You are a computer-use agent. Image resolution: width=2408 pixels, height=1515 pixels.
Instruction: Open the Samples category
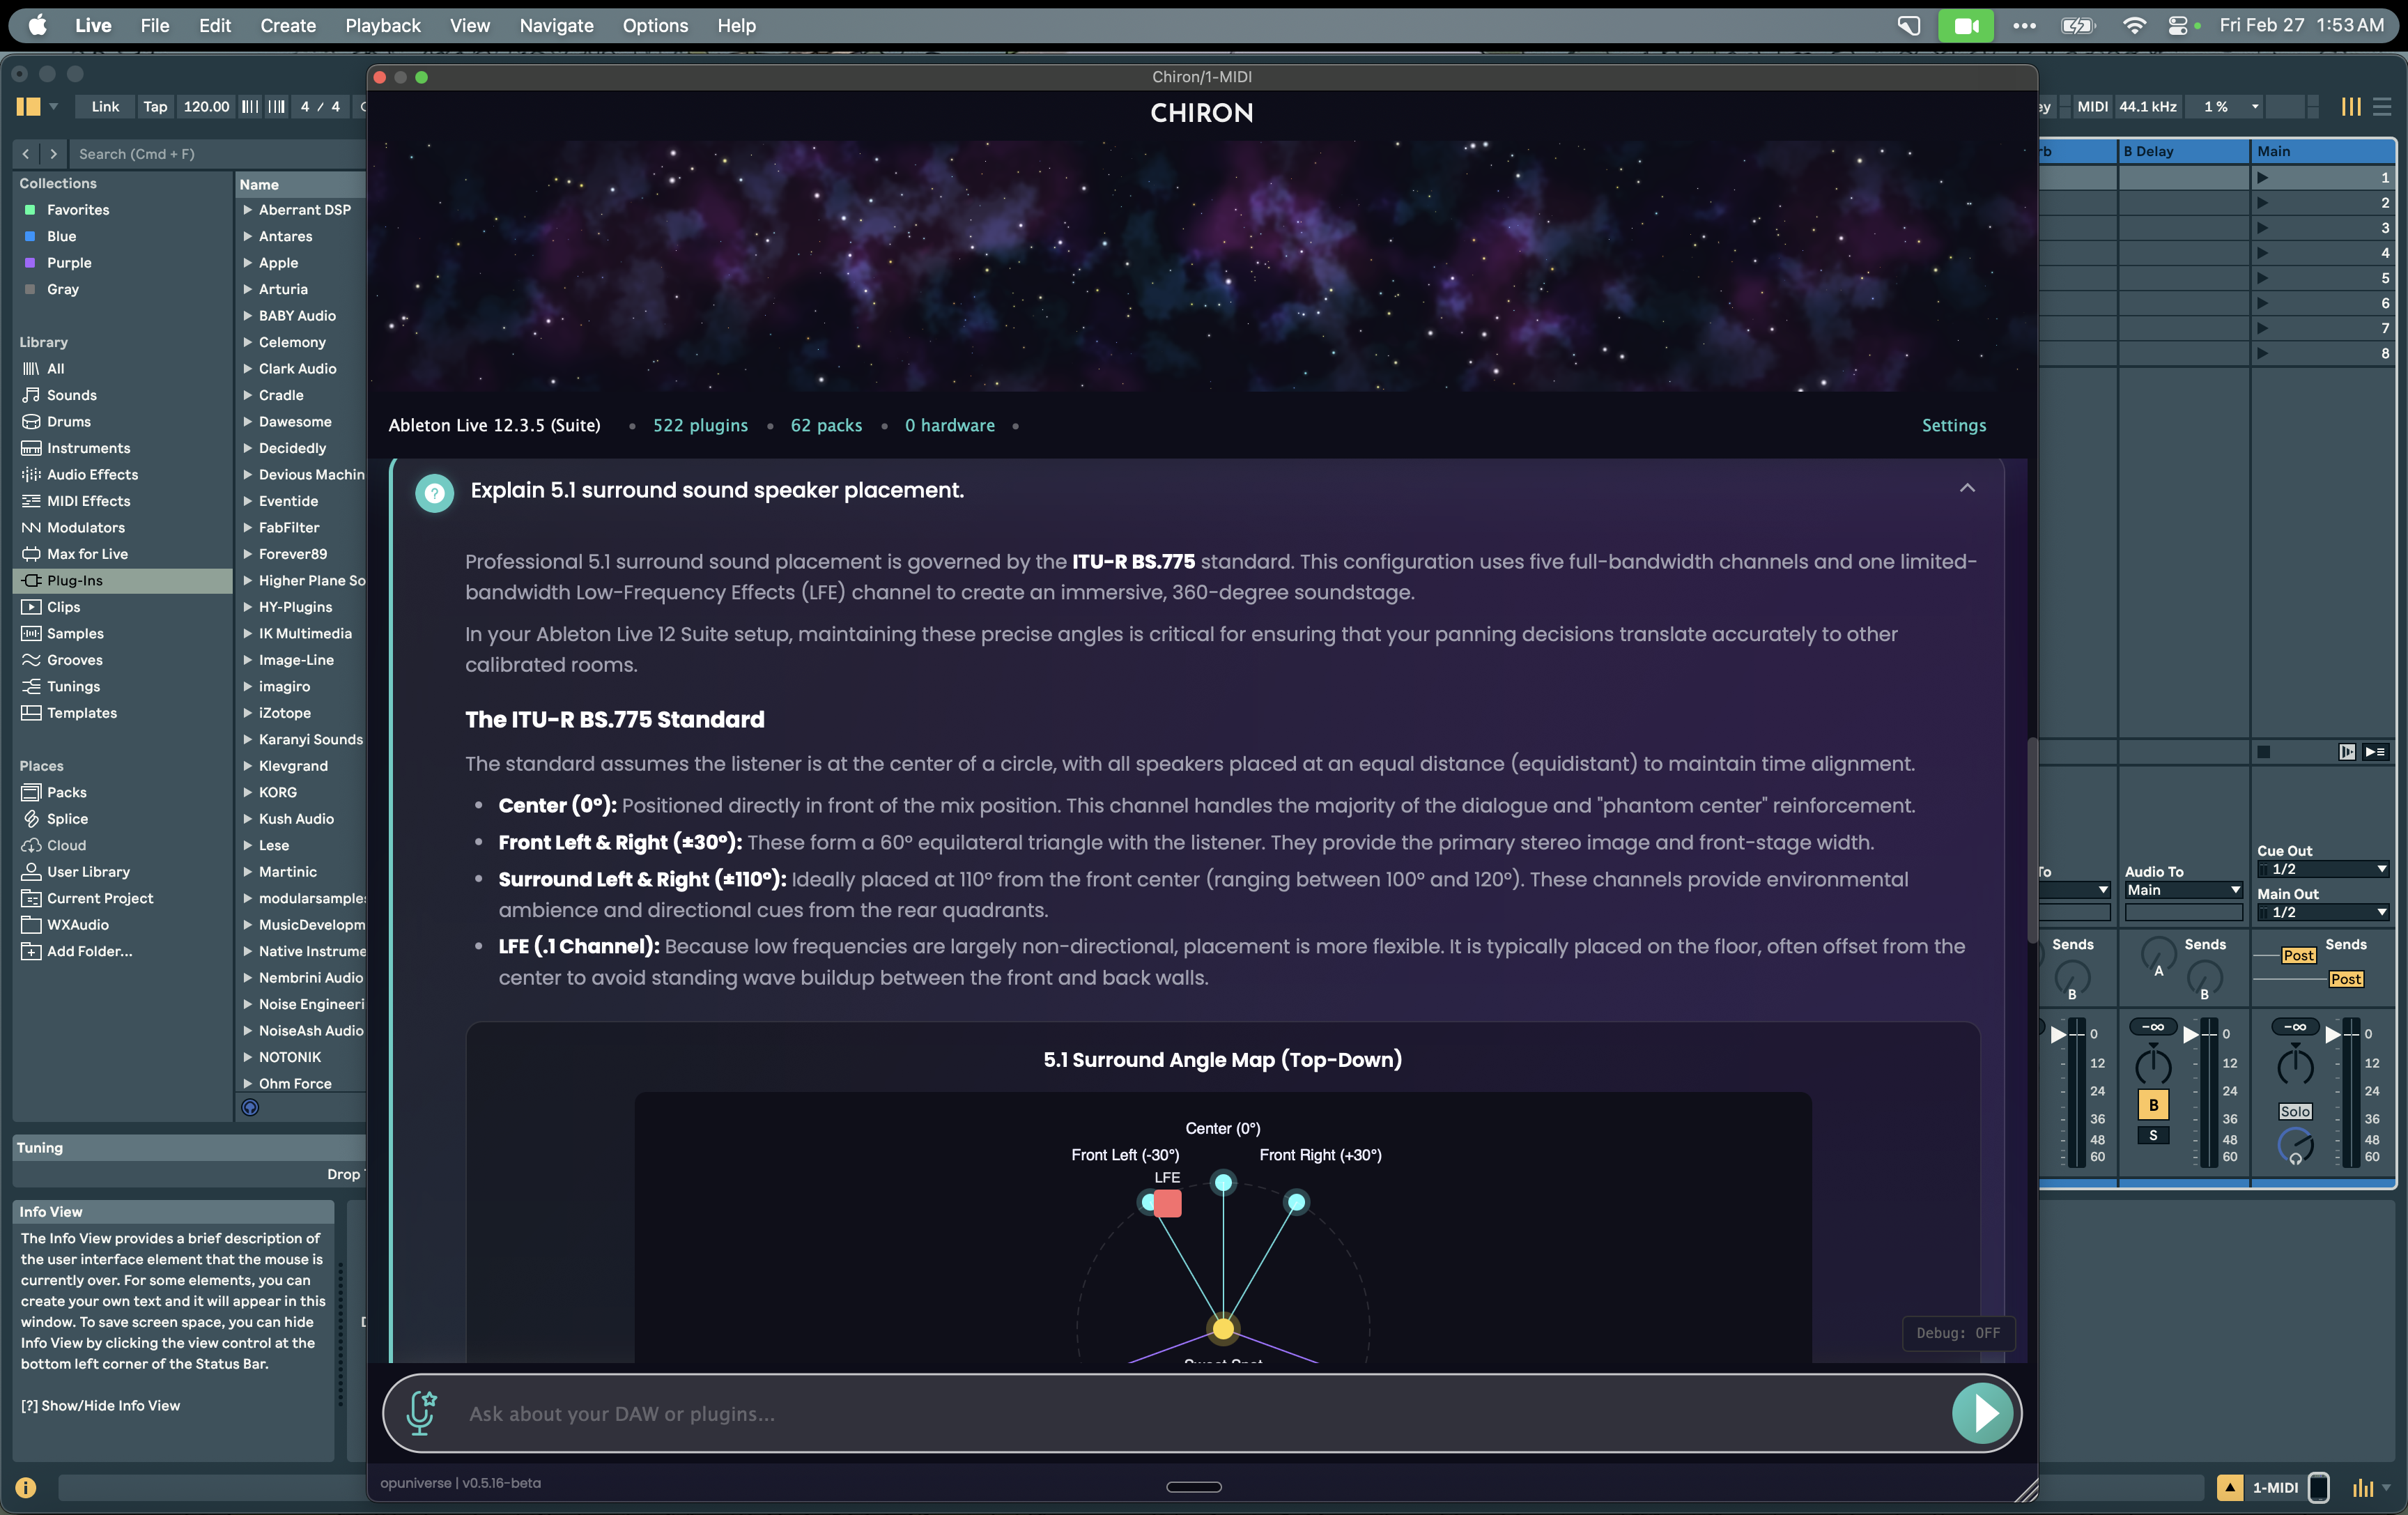[75, 634]
